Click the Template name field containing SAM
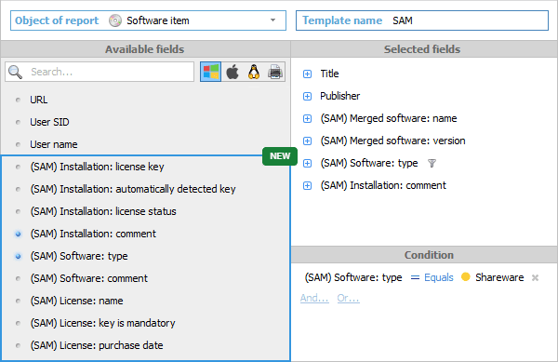 422,20
